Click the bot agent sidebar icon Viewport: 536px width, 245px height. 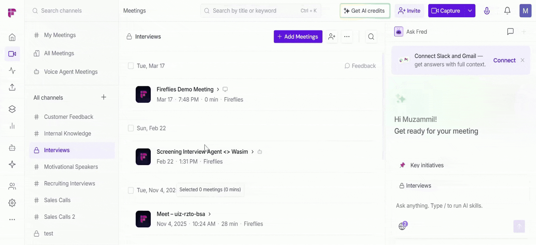click(12, 148)
